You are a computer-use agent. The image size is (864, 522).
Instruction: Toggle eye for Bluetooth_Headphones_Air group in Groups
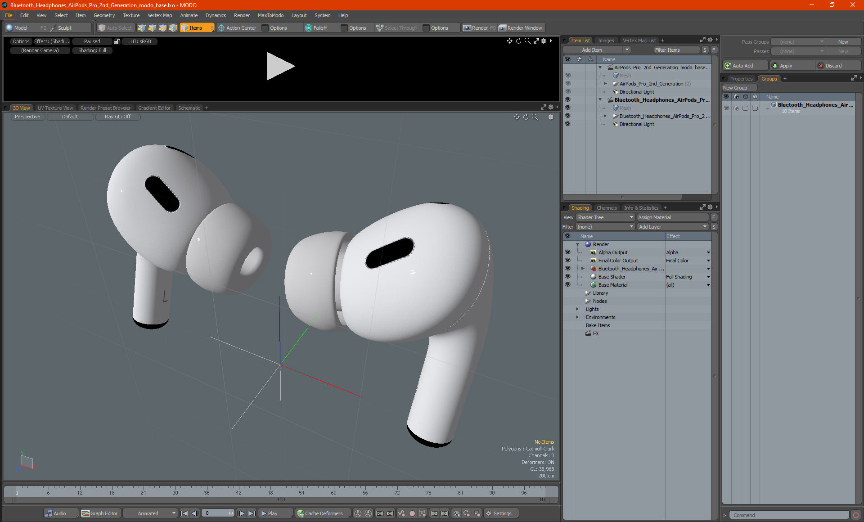tap(726, 108)
